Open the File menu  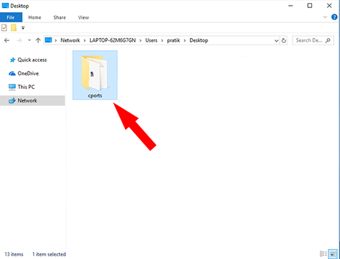click(x=10, y=17)
